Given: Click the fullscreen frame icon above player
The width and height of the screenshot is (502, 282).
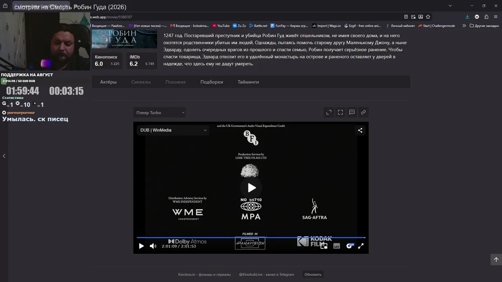Looking at the screenshot, I should point(340,112).
